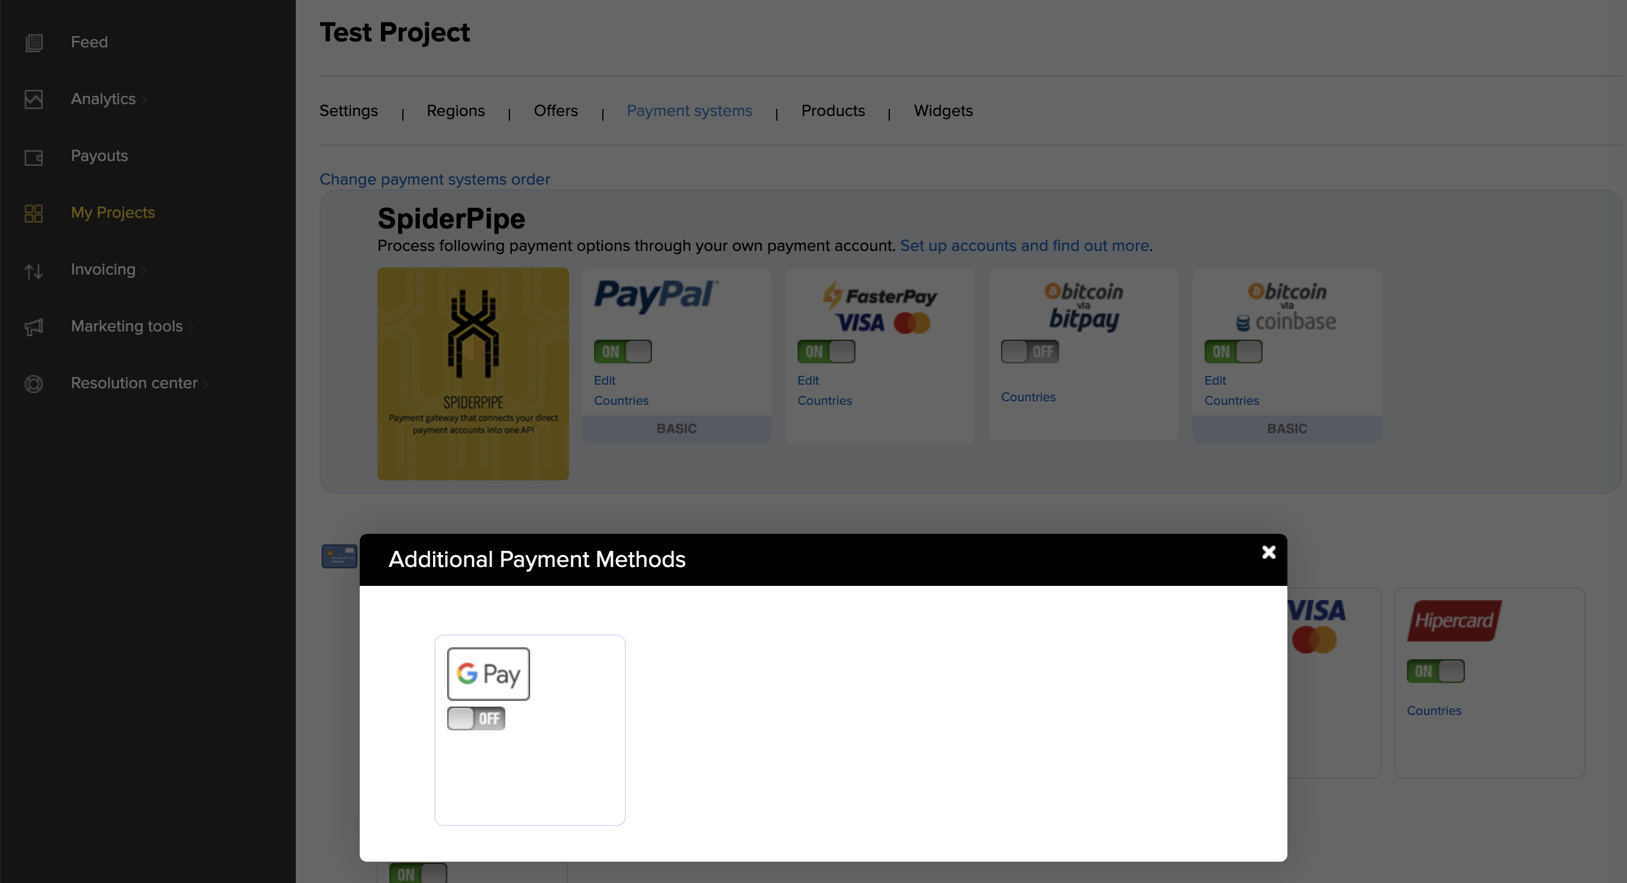Open the Settings tab
This screenshot has width=1627, height=883.
pos(348,111)
